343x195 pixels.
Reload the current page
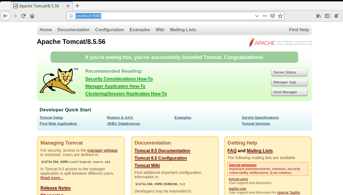pyautogui.click(x=24, y=16)
